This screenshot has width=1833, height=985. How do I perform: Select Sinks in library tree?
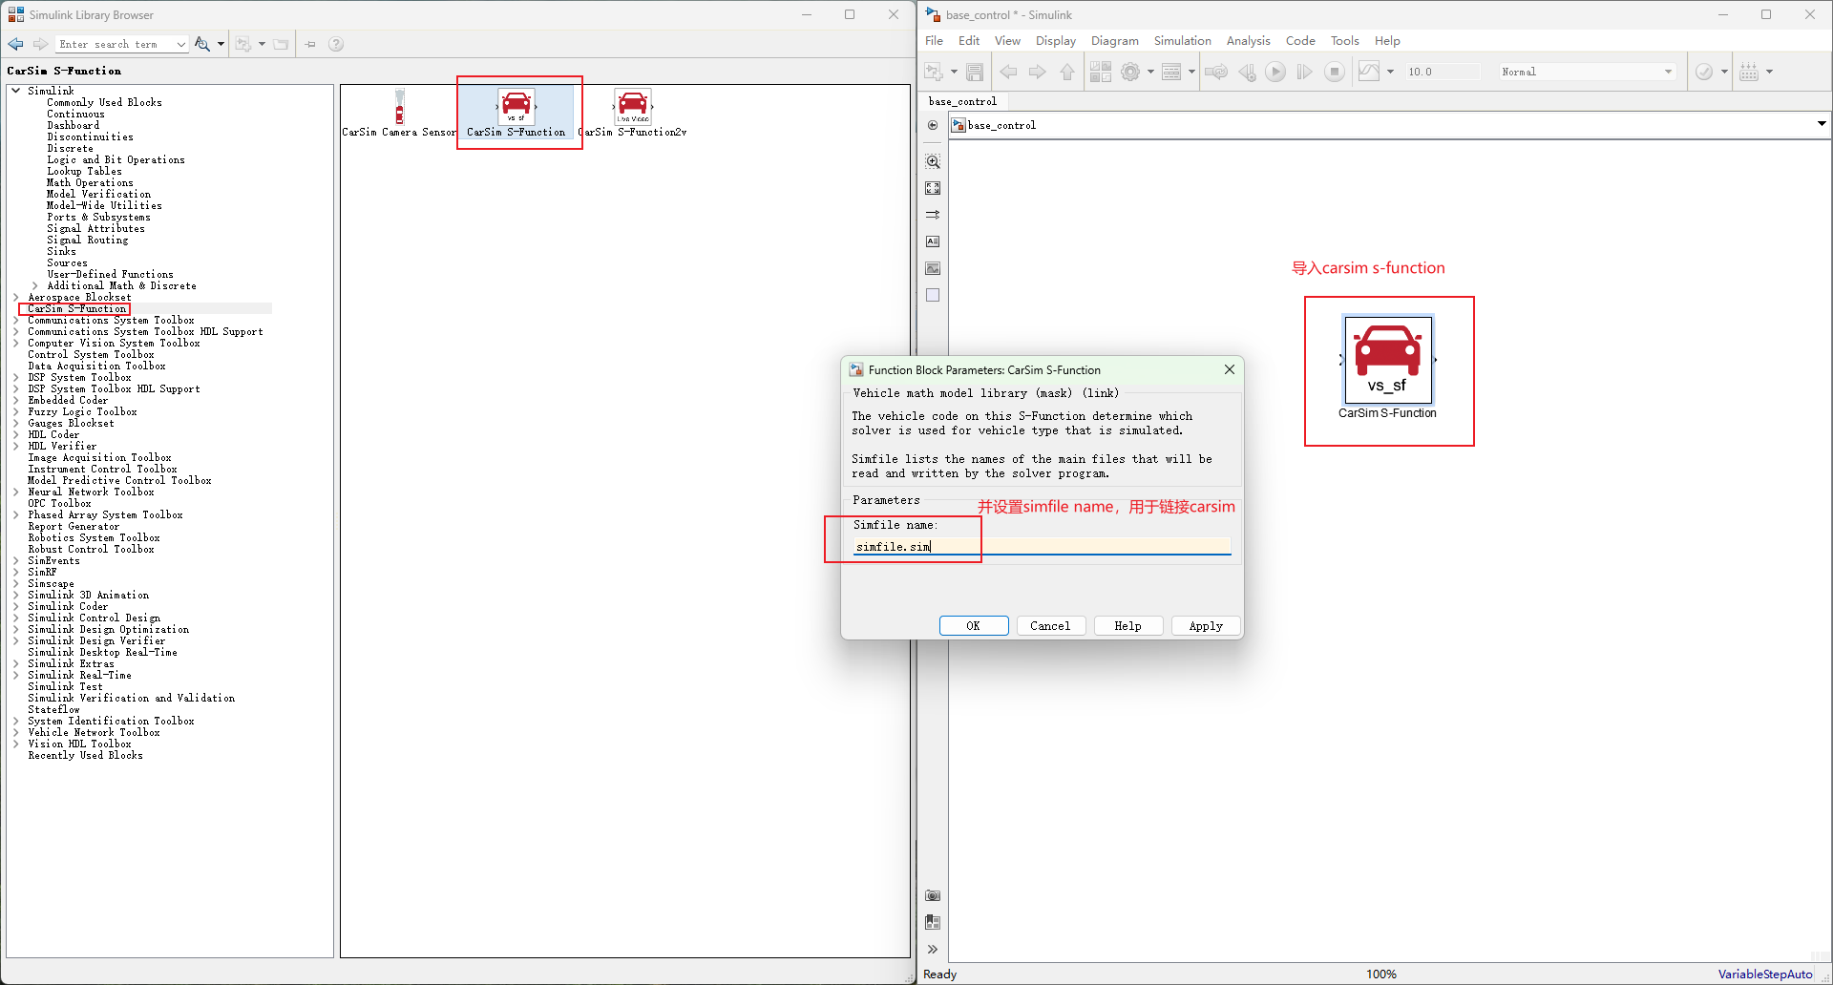61,251
